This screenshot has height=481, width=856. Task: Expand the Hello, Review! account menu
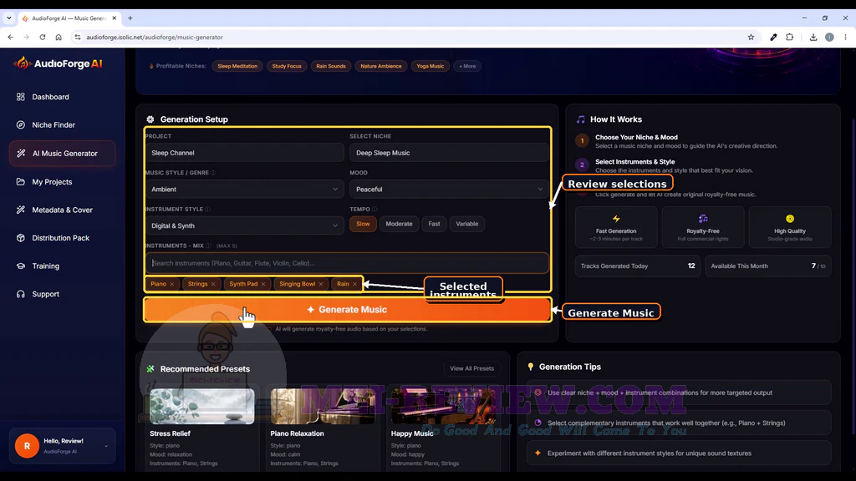coord(62,446)
